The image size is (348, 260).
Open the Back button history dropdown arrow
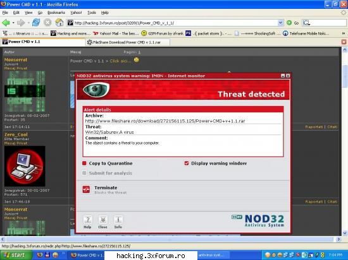pyautogui.click(x=13, y=23)
